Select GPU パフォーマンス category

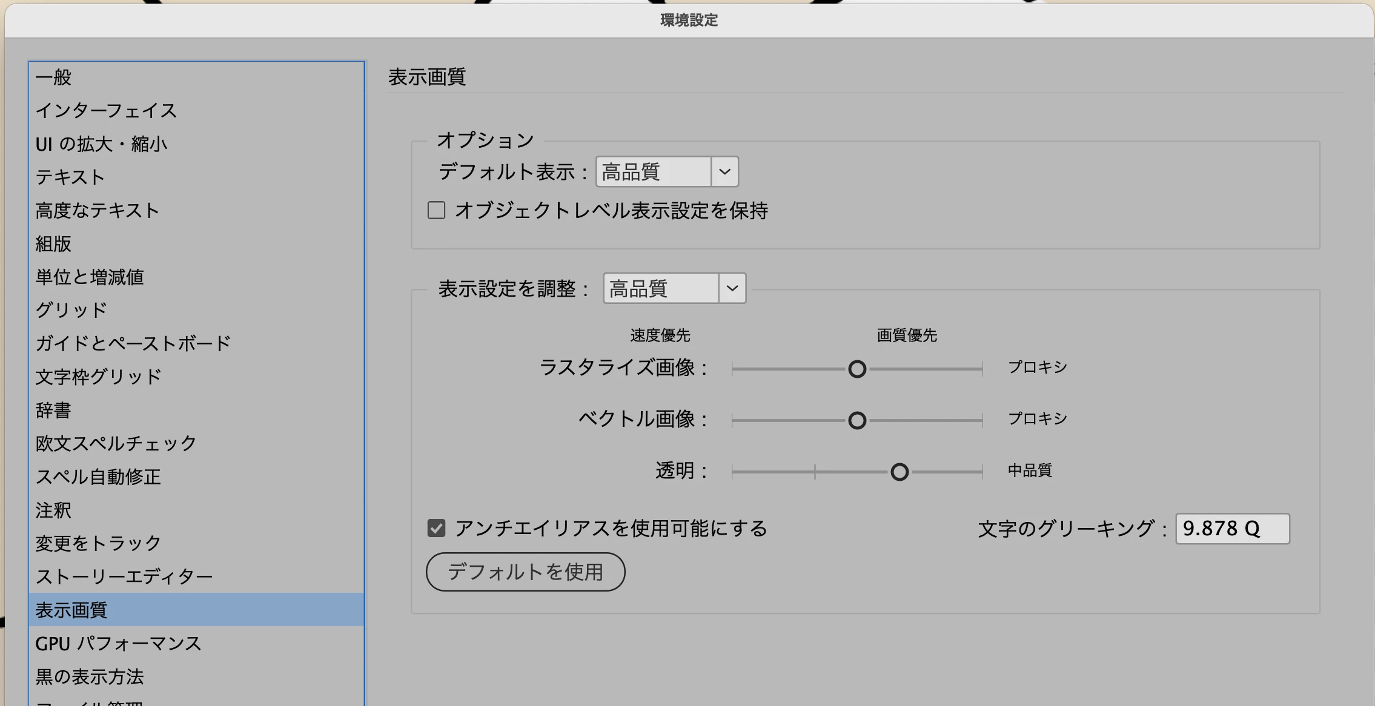click(x=118, y=643)
